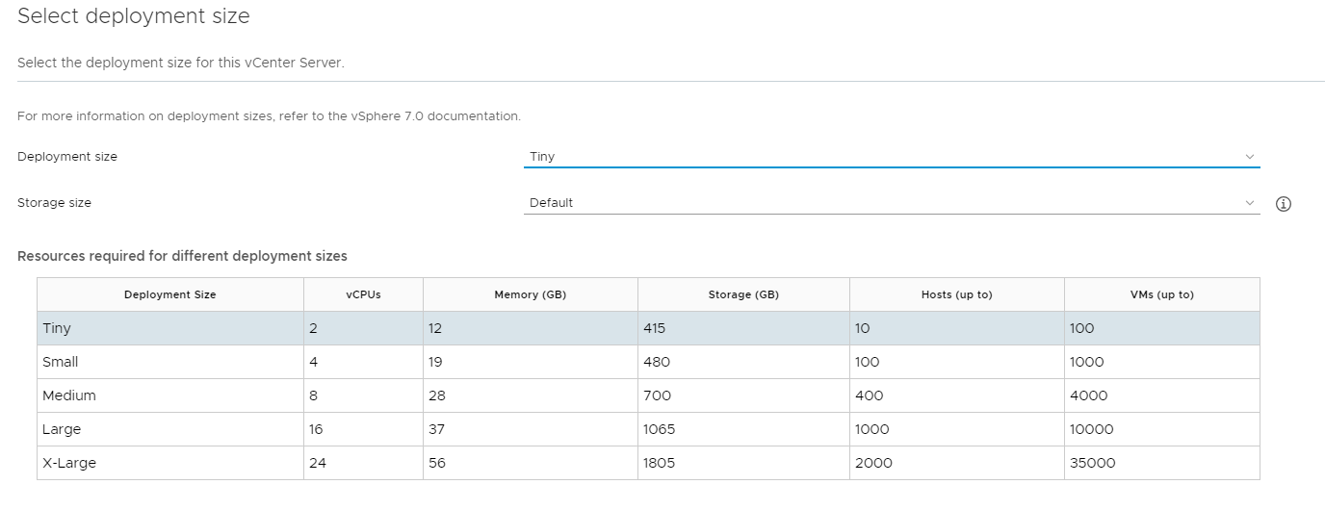Select the X-Large deployment size row
The height and width of the screenshot is (510, 1325).
648,463
